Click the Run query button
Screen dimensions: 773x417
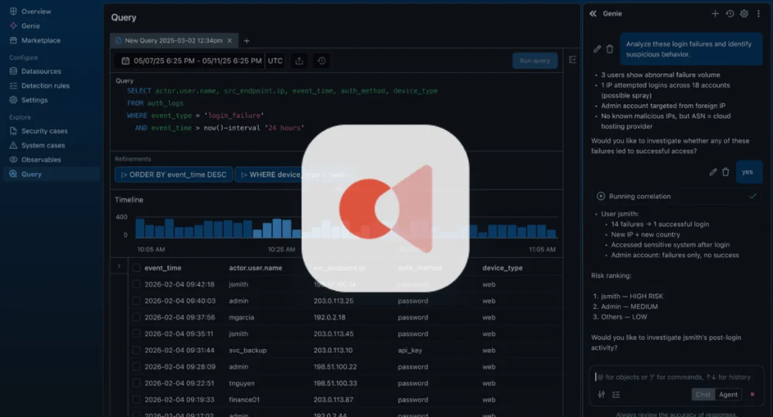tap(535, 60)
